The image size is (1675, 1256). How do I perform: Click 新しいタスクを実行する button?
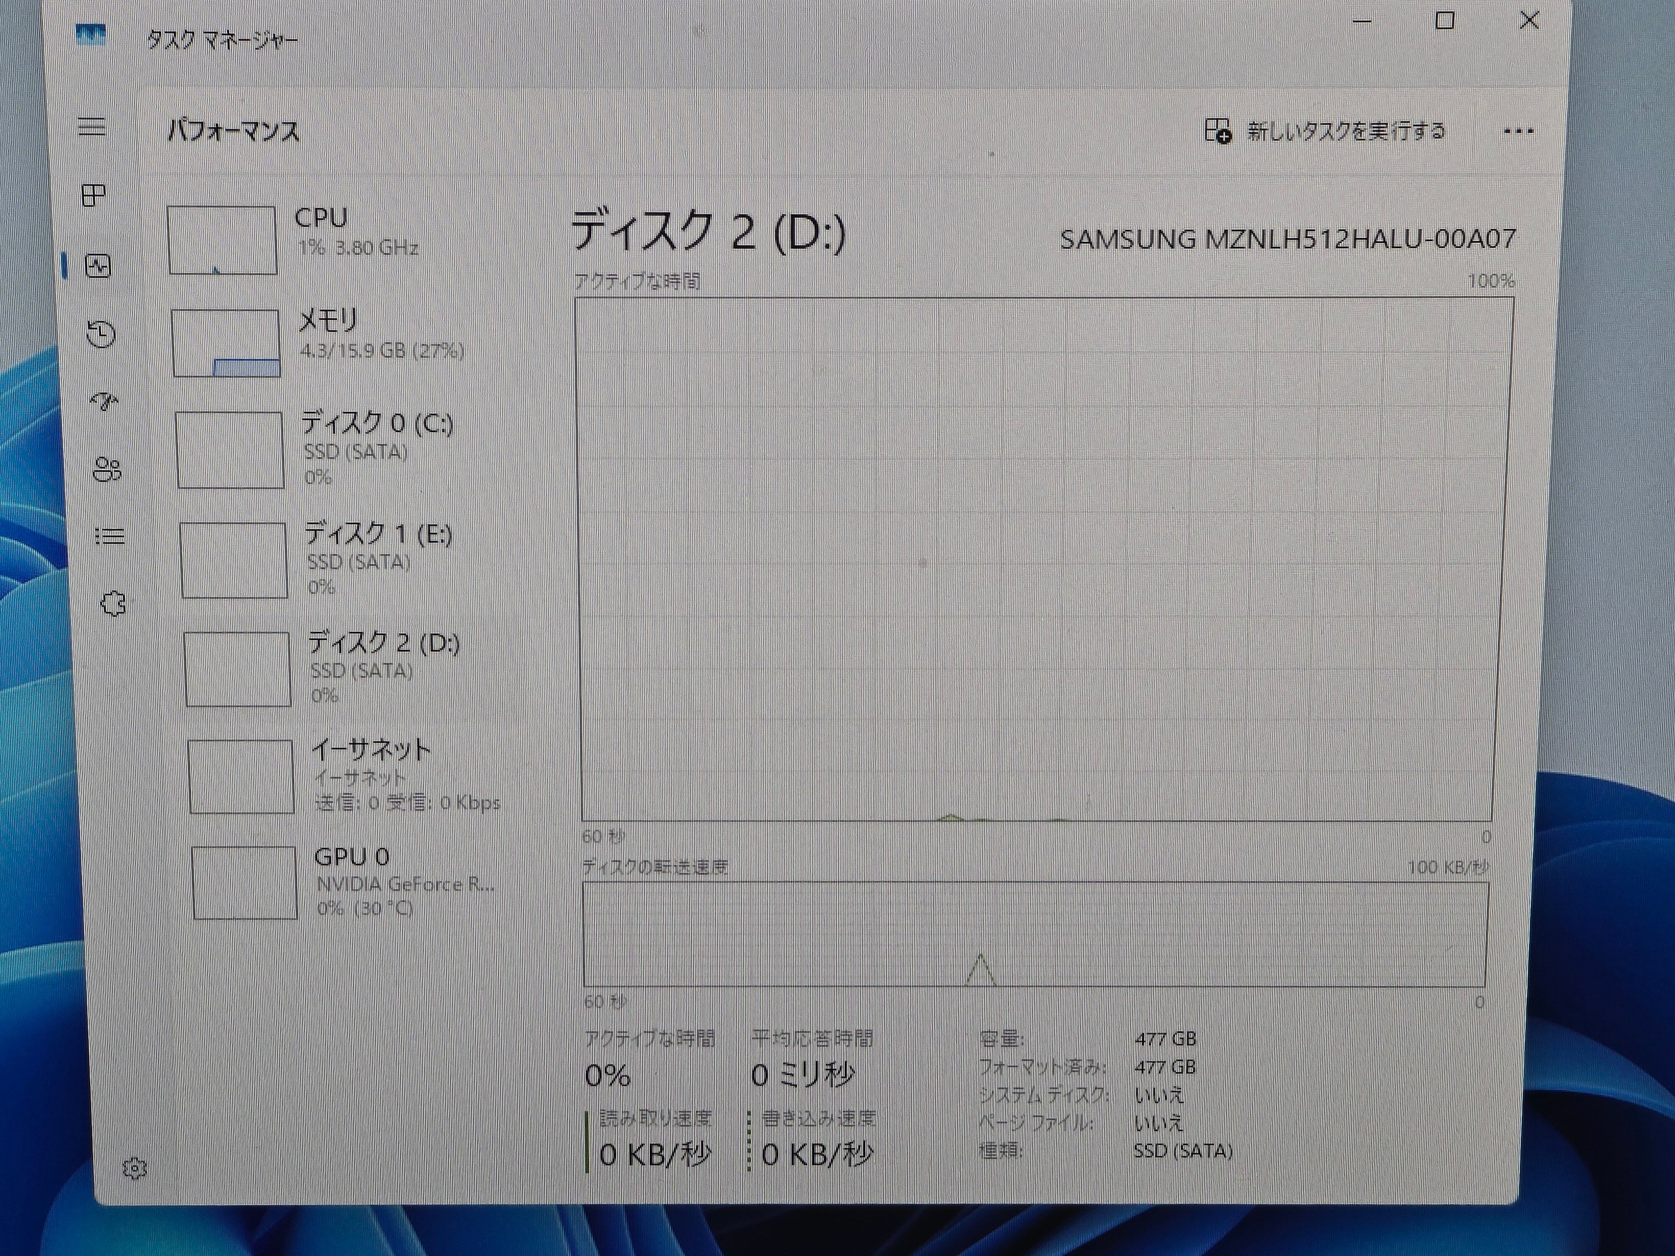[x=1325, y=131]
